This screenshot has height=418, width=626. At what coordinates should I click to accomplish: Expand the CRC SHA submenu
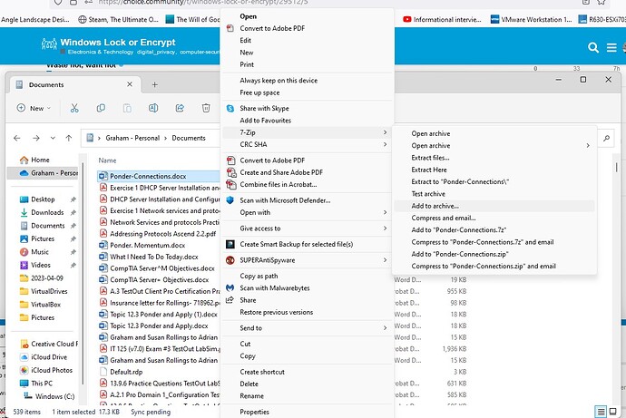pyautogui.click(x=307, y=144)
